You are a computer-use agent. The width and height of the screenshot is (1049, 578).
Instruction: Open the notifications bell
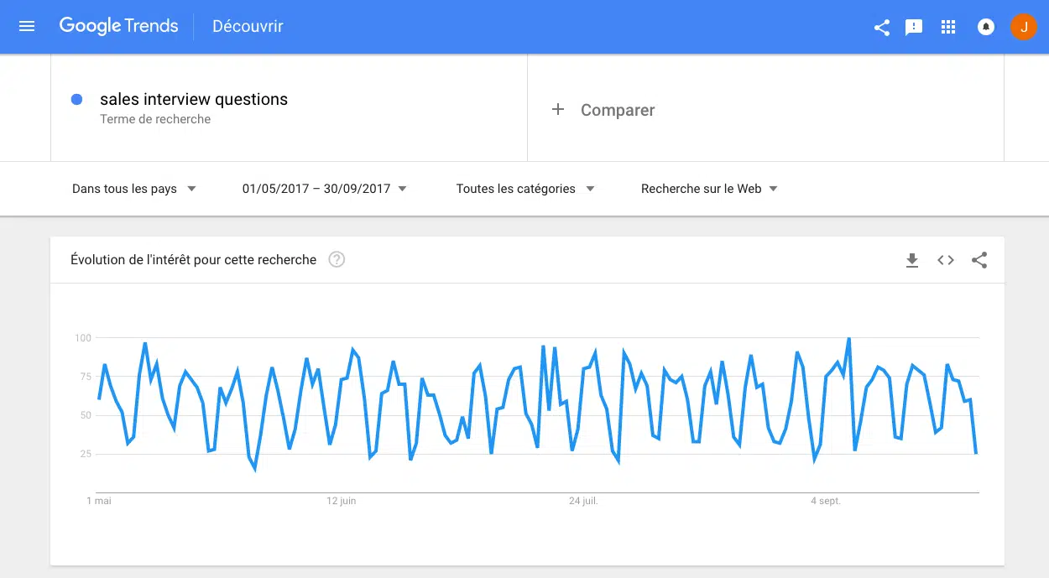tap(986, 27)
